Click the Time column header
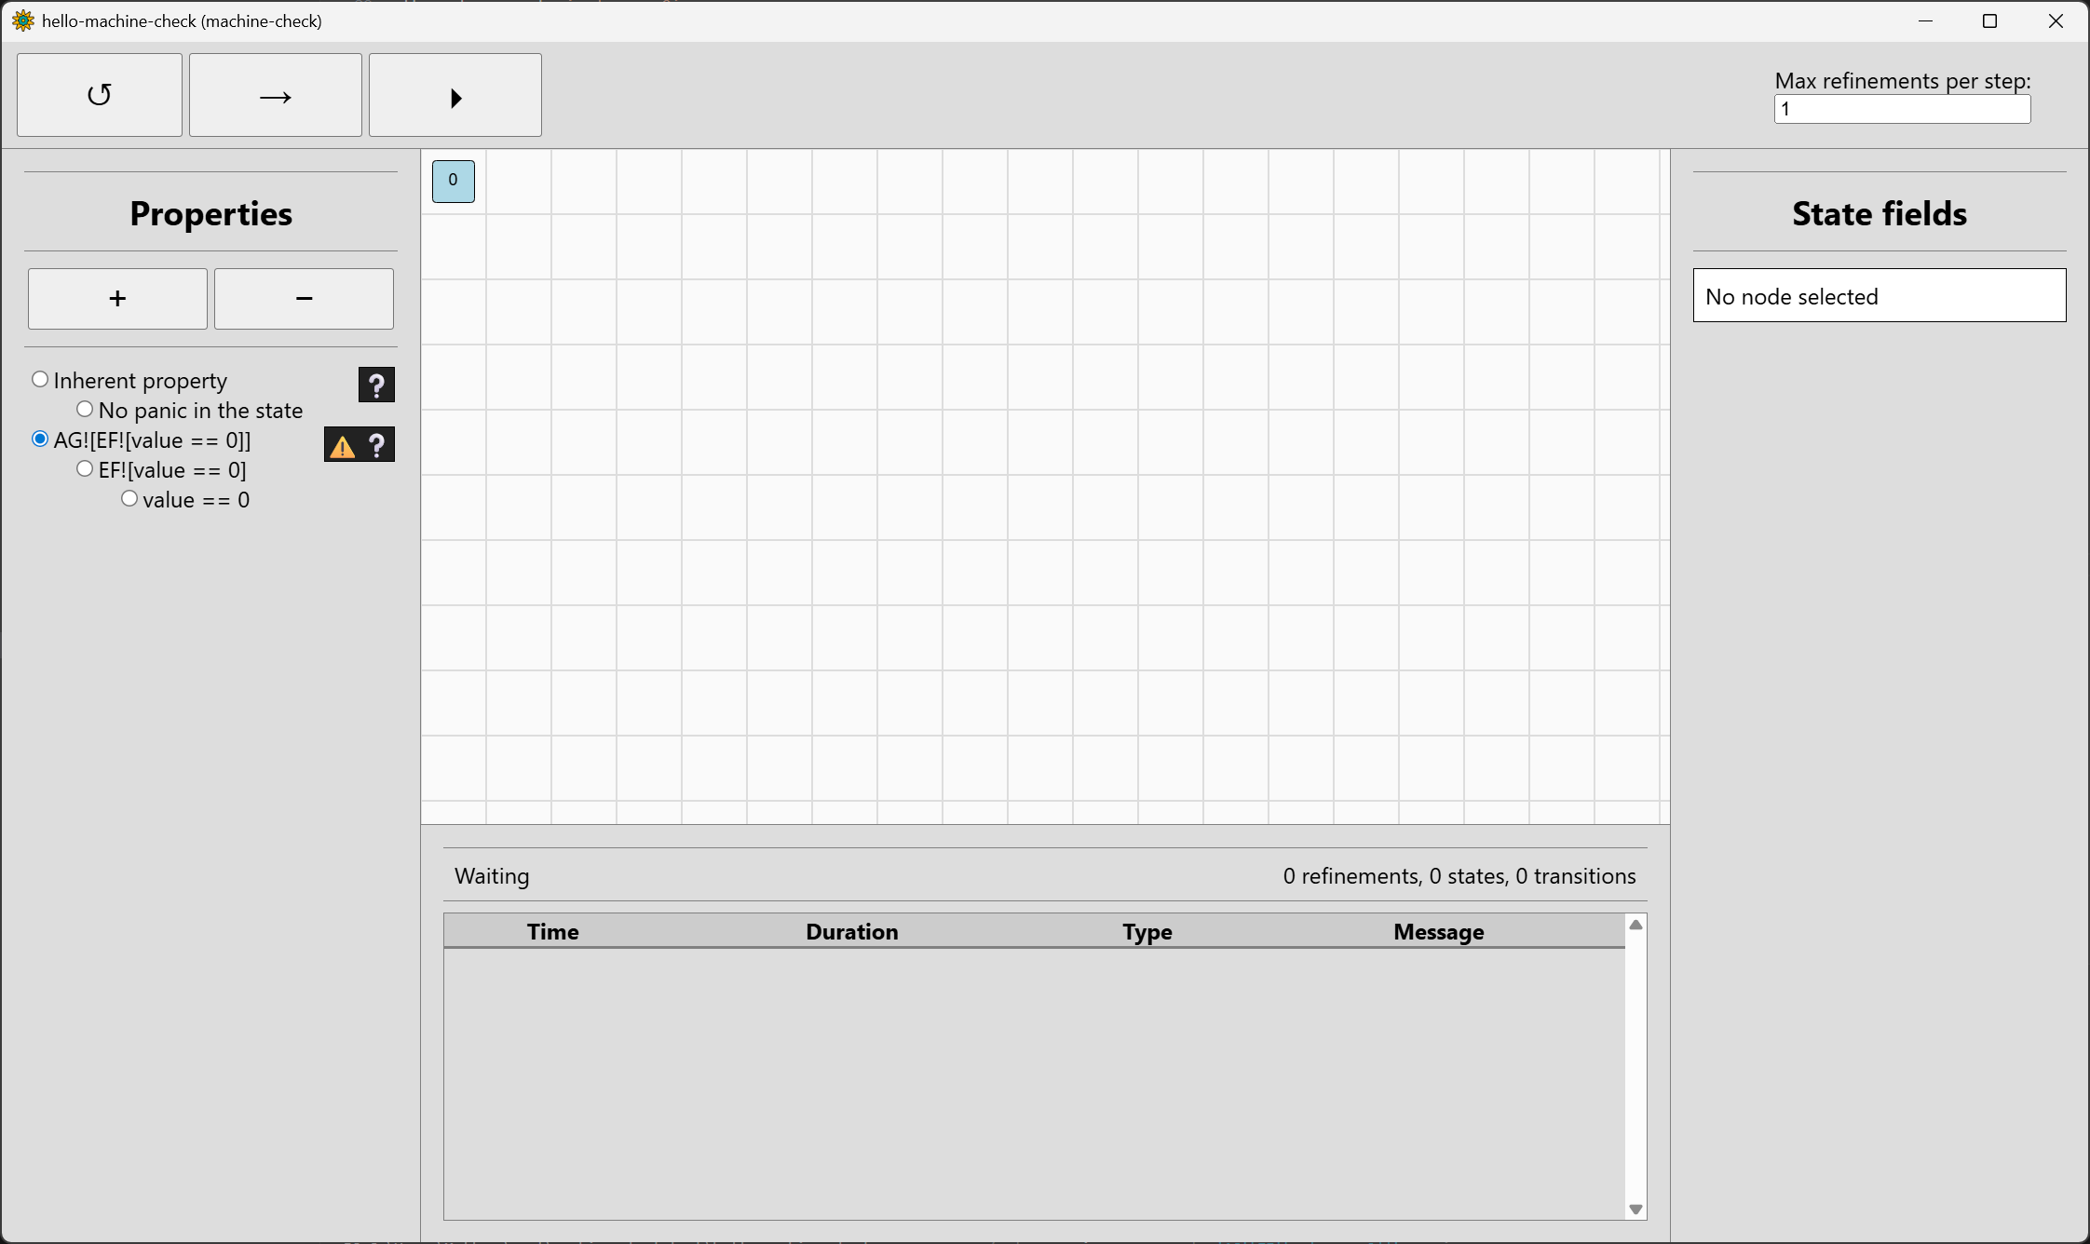Viewport: 2090px width, 1244px height. (552, 931)
